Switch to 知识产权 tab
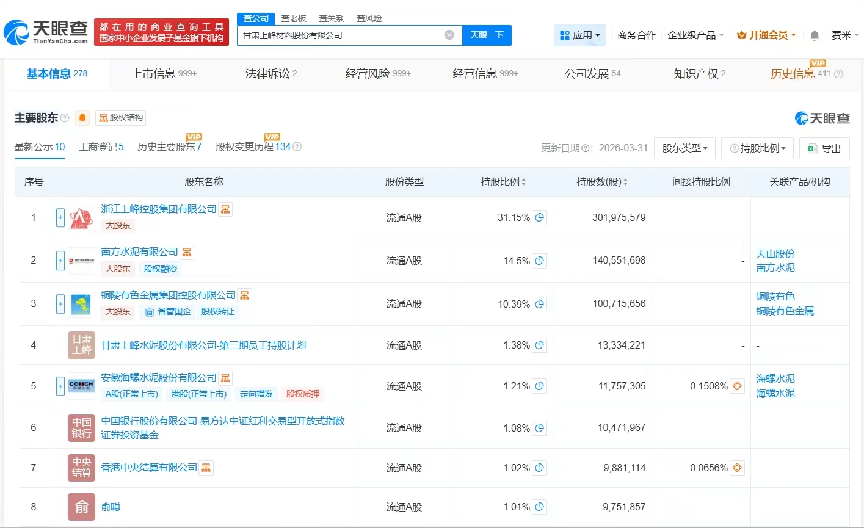 (700, 74)
